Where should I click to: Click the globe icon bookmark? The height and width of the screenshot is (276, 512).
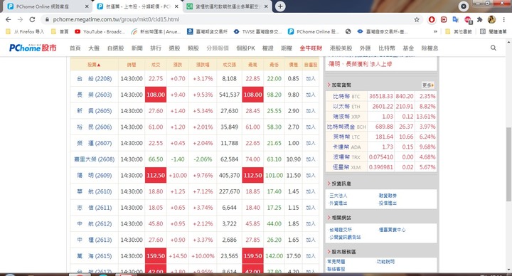coord(348,32)
